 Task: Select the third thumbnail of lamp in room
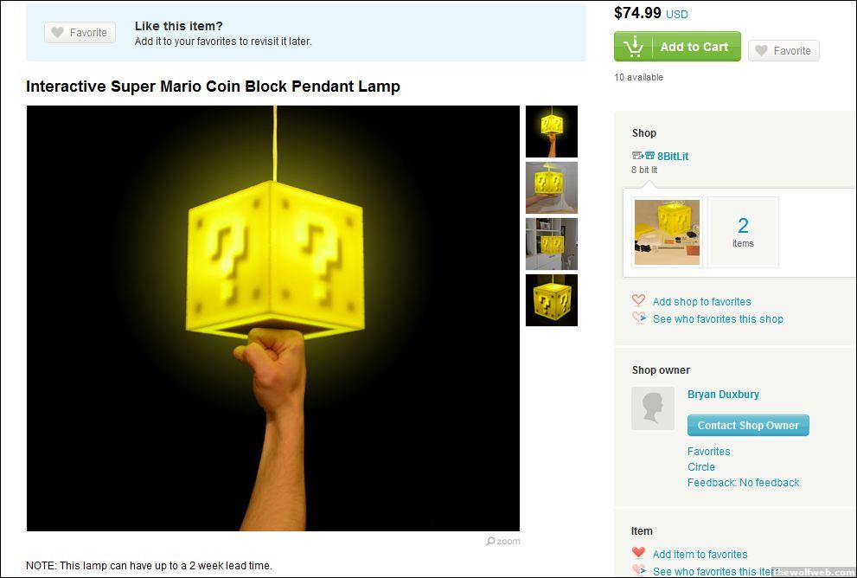tap(552, 244)
